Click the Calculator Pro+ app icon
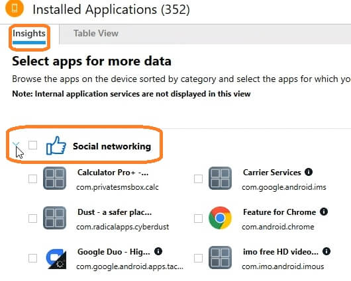 [54, 178]
